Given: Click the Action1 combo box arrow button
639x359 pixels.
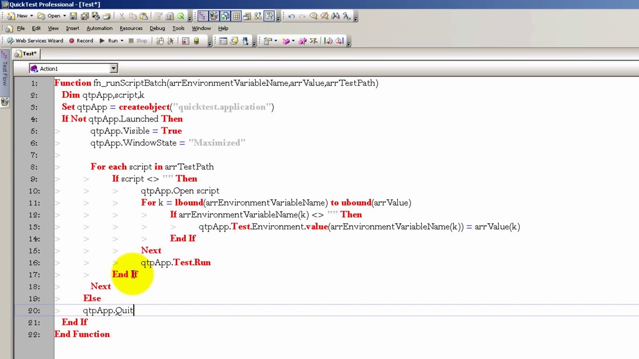Looking at the screenshot, I should click(113, 69).
